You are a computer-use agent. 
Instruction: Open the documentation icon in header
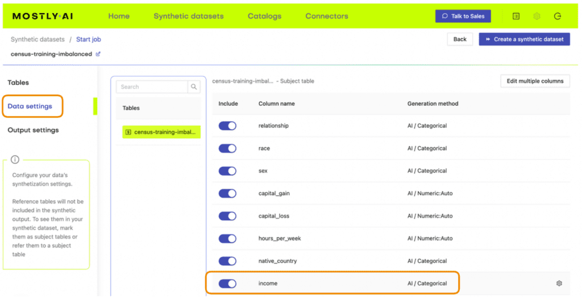[x=516, y=16]
